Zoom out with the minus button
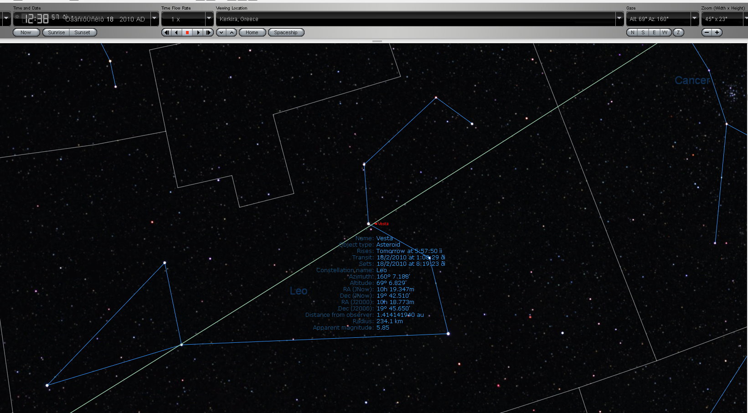The image size is (748, 413). click(x=707, y=32)
